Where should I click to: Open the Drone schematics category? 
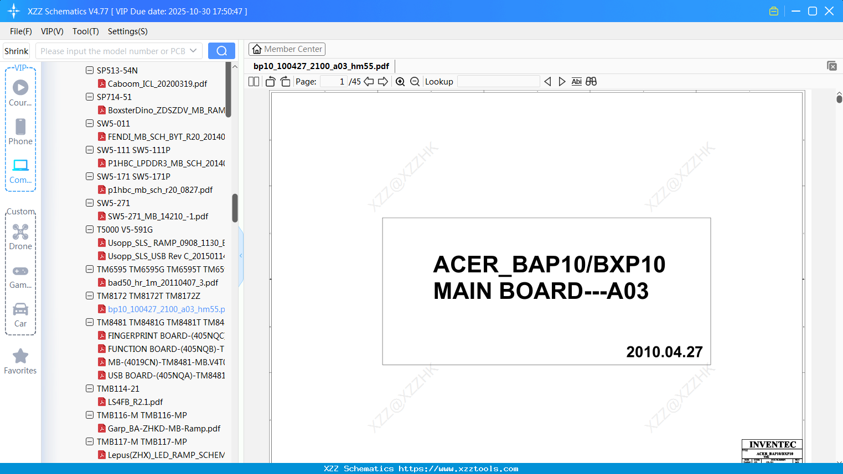[x=20, y=237]
